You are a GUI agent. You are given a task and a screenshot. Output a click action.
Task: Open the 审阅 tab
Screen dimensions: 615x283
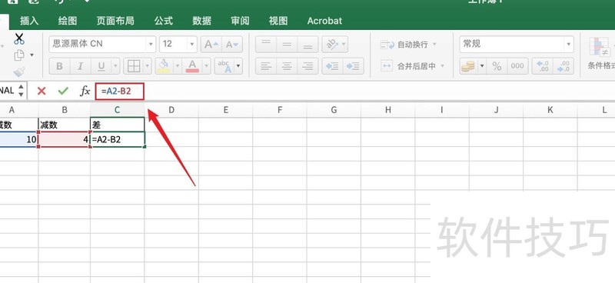click(240, 21)
